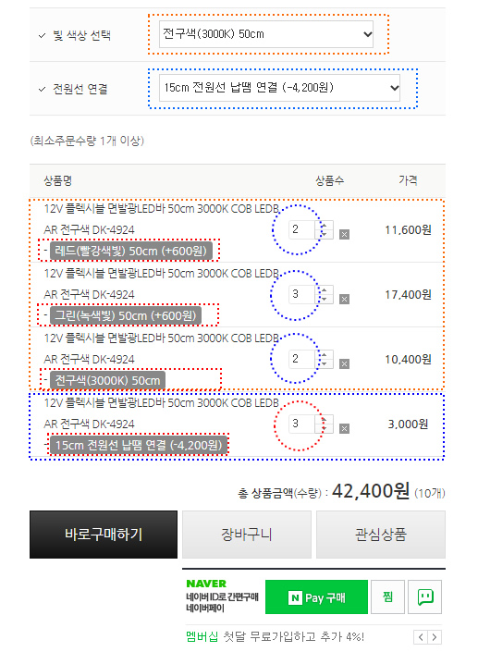Decrease quantity of green light item
The width and height of the screenshot is (478, 652).
[x=325, y=299]
